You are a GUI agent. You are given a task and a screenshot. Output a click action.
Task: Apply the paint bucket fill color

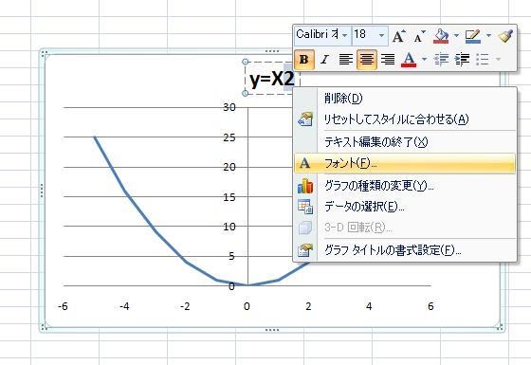pos(441,36)
